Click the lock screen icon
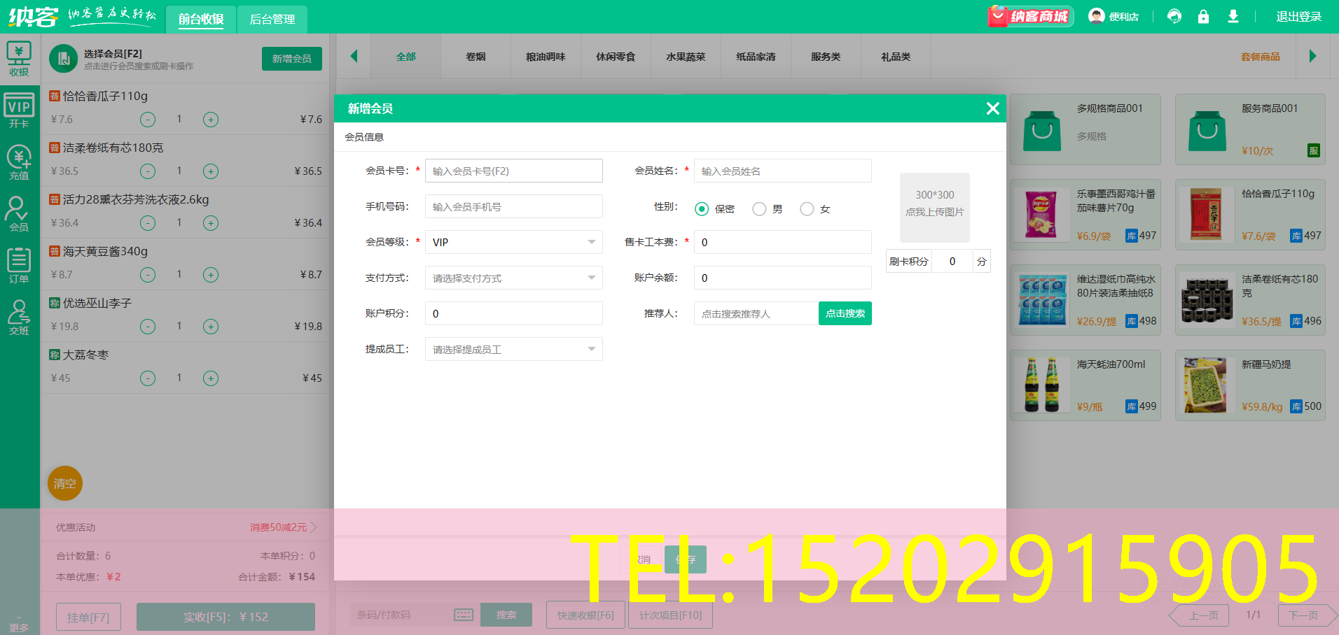1339x635 pixels. 1203,16
